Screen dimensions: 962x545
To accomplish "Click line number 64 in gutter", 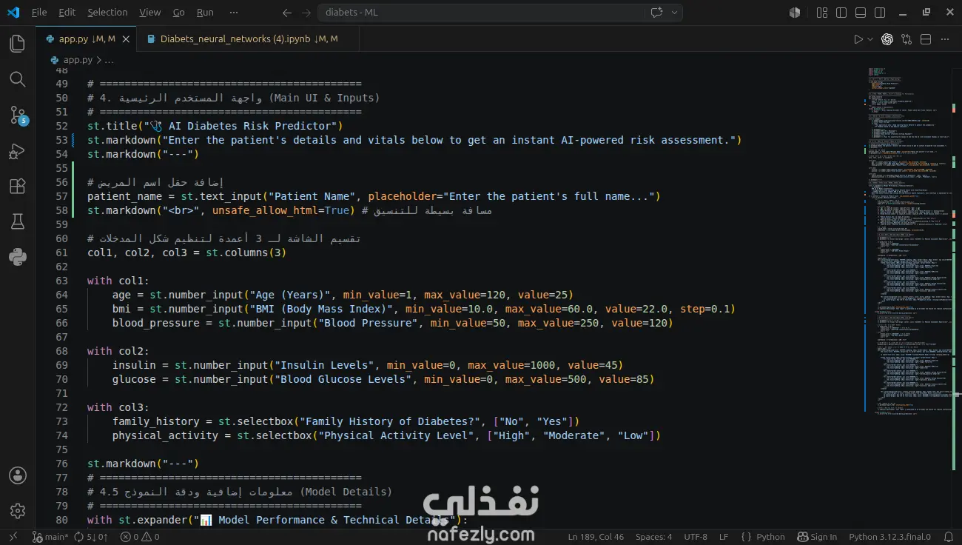I will (x=61, y=295).
